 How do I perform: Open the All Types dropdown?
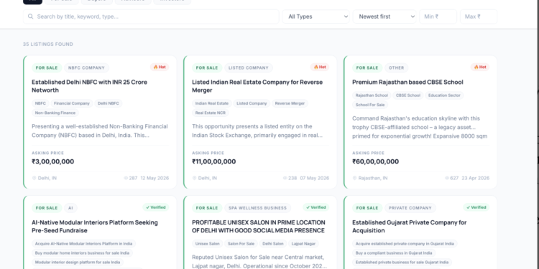click(x=316, y=16)
